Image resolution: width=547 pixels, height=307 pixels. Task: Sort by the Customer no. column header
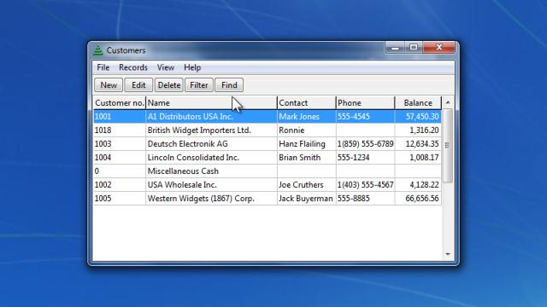(x=120, y=103)
